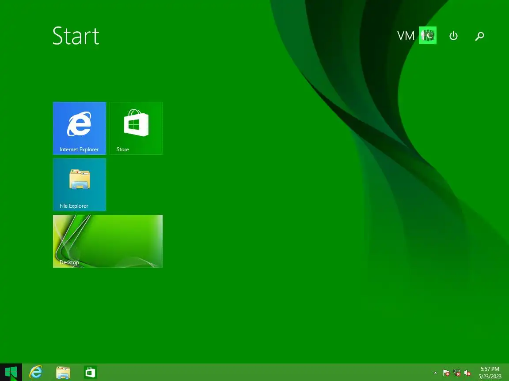This screenshot has height=381, width=509.
Task: Open the Search magnifier icon
Action: click(479, 36)
